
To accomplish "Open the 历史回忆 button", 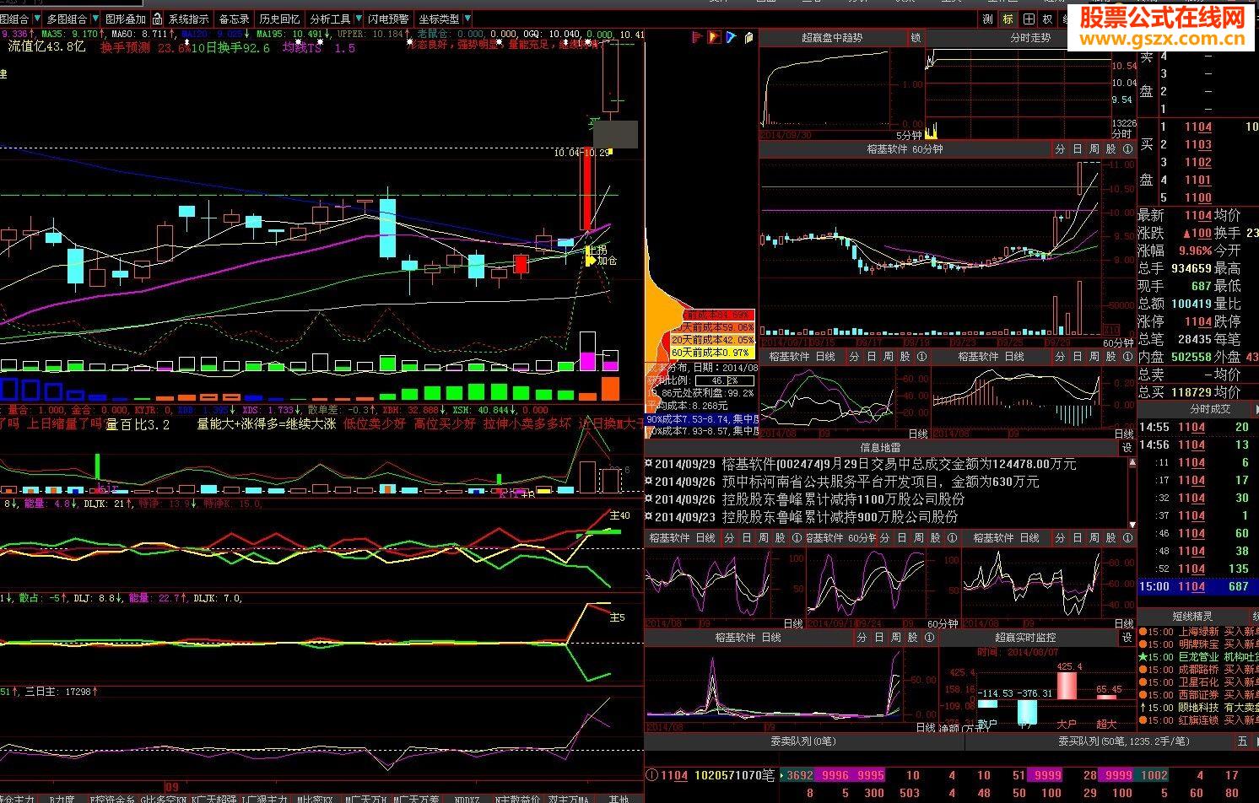I will tap(279, 19).
